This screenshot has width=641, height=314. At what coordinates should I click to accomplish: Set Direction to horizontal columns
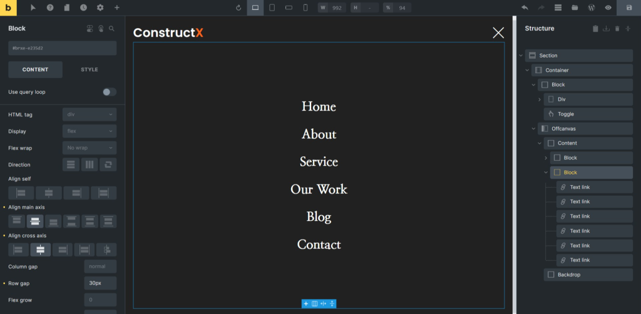click(90, 165)
